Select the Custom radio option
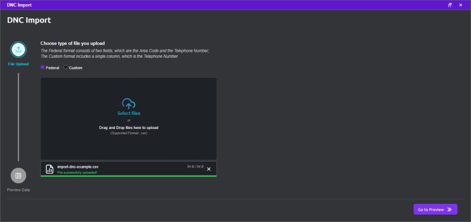The image size is (471, 222). (x=66, y=67)
